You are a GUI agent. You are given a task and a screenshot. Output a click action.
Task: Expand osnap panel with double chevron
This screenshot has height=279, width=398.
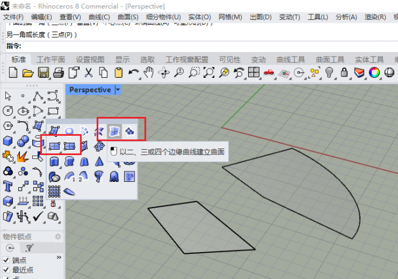59,257
